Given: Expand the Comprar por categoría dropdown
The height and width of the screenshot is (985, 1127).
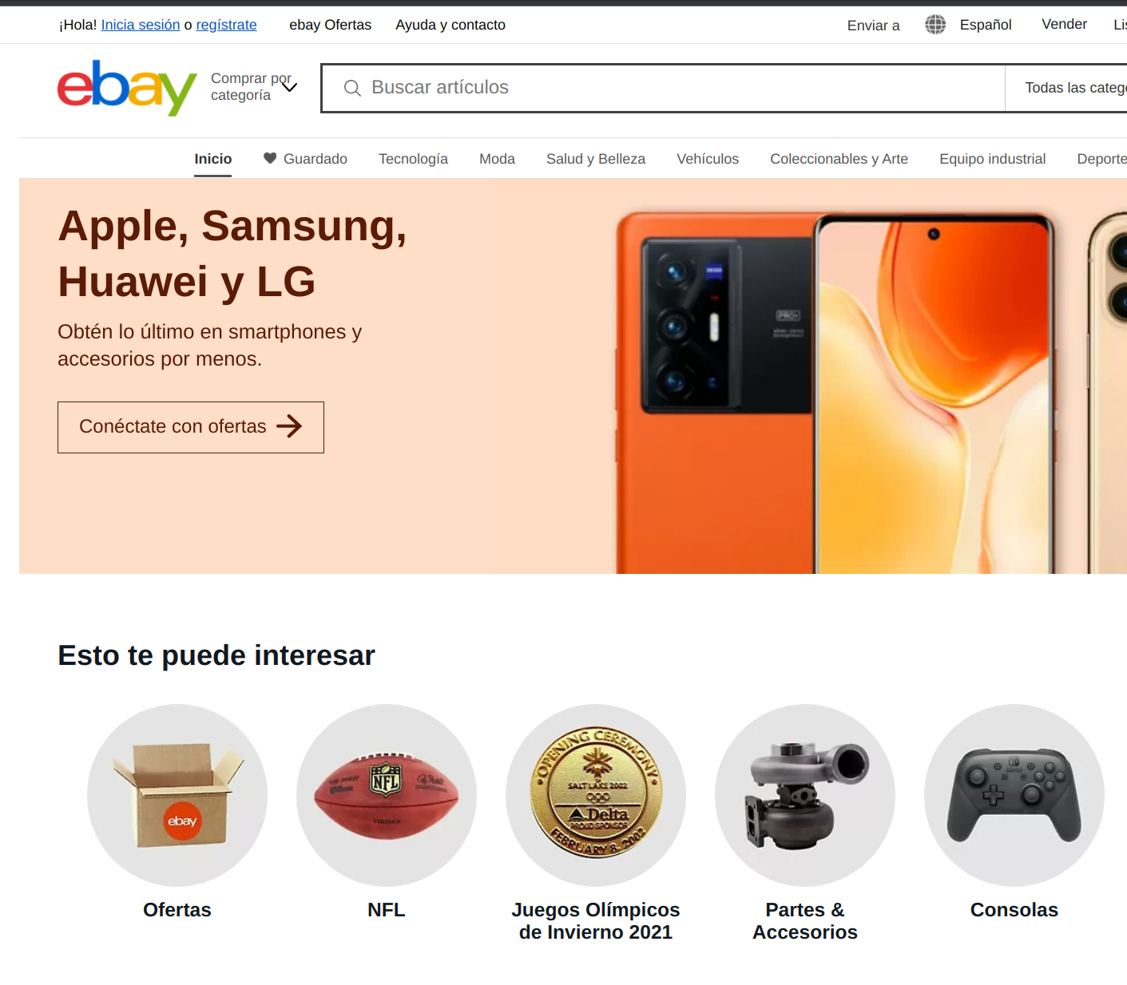Looking at the screenshot, I should (254, 87).
